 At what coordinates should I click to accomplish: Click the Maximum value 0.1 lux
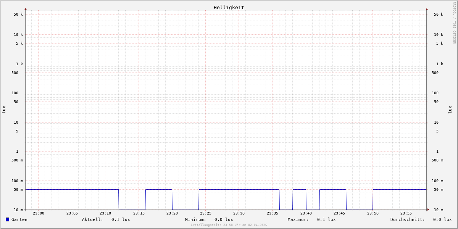pos(326,219)
